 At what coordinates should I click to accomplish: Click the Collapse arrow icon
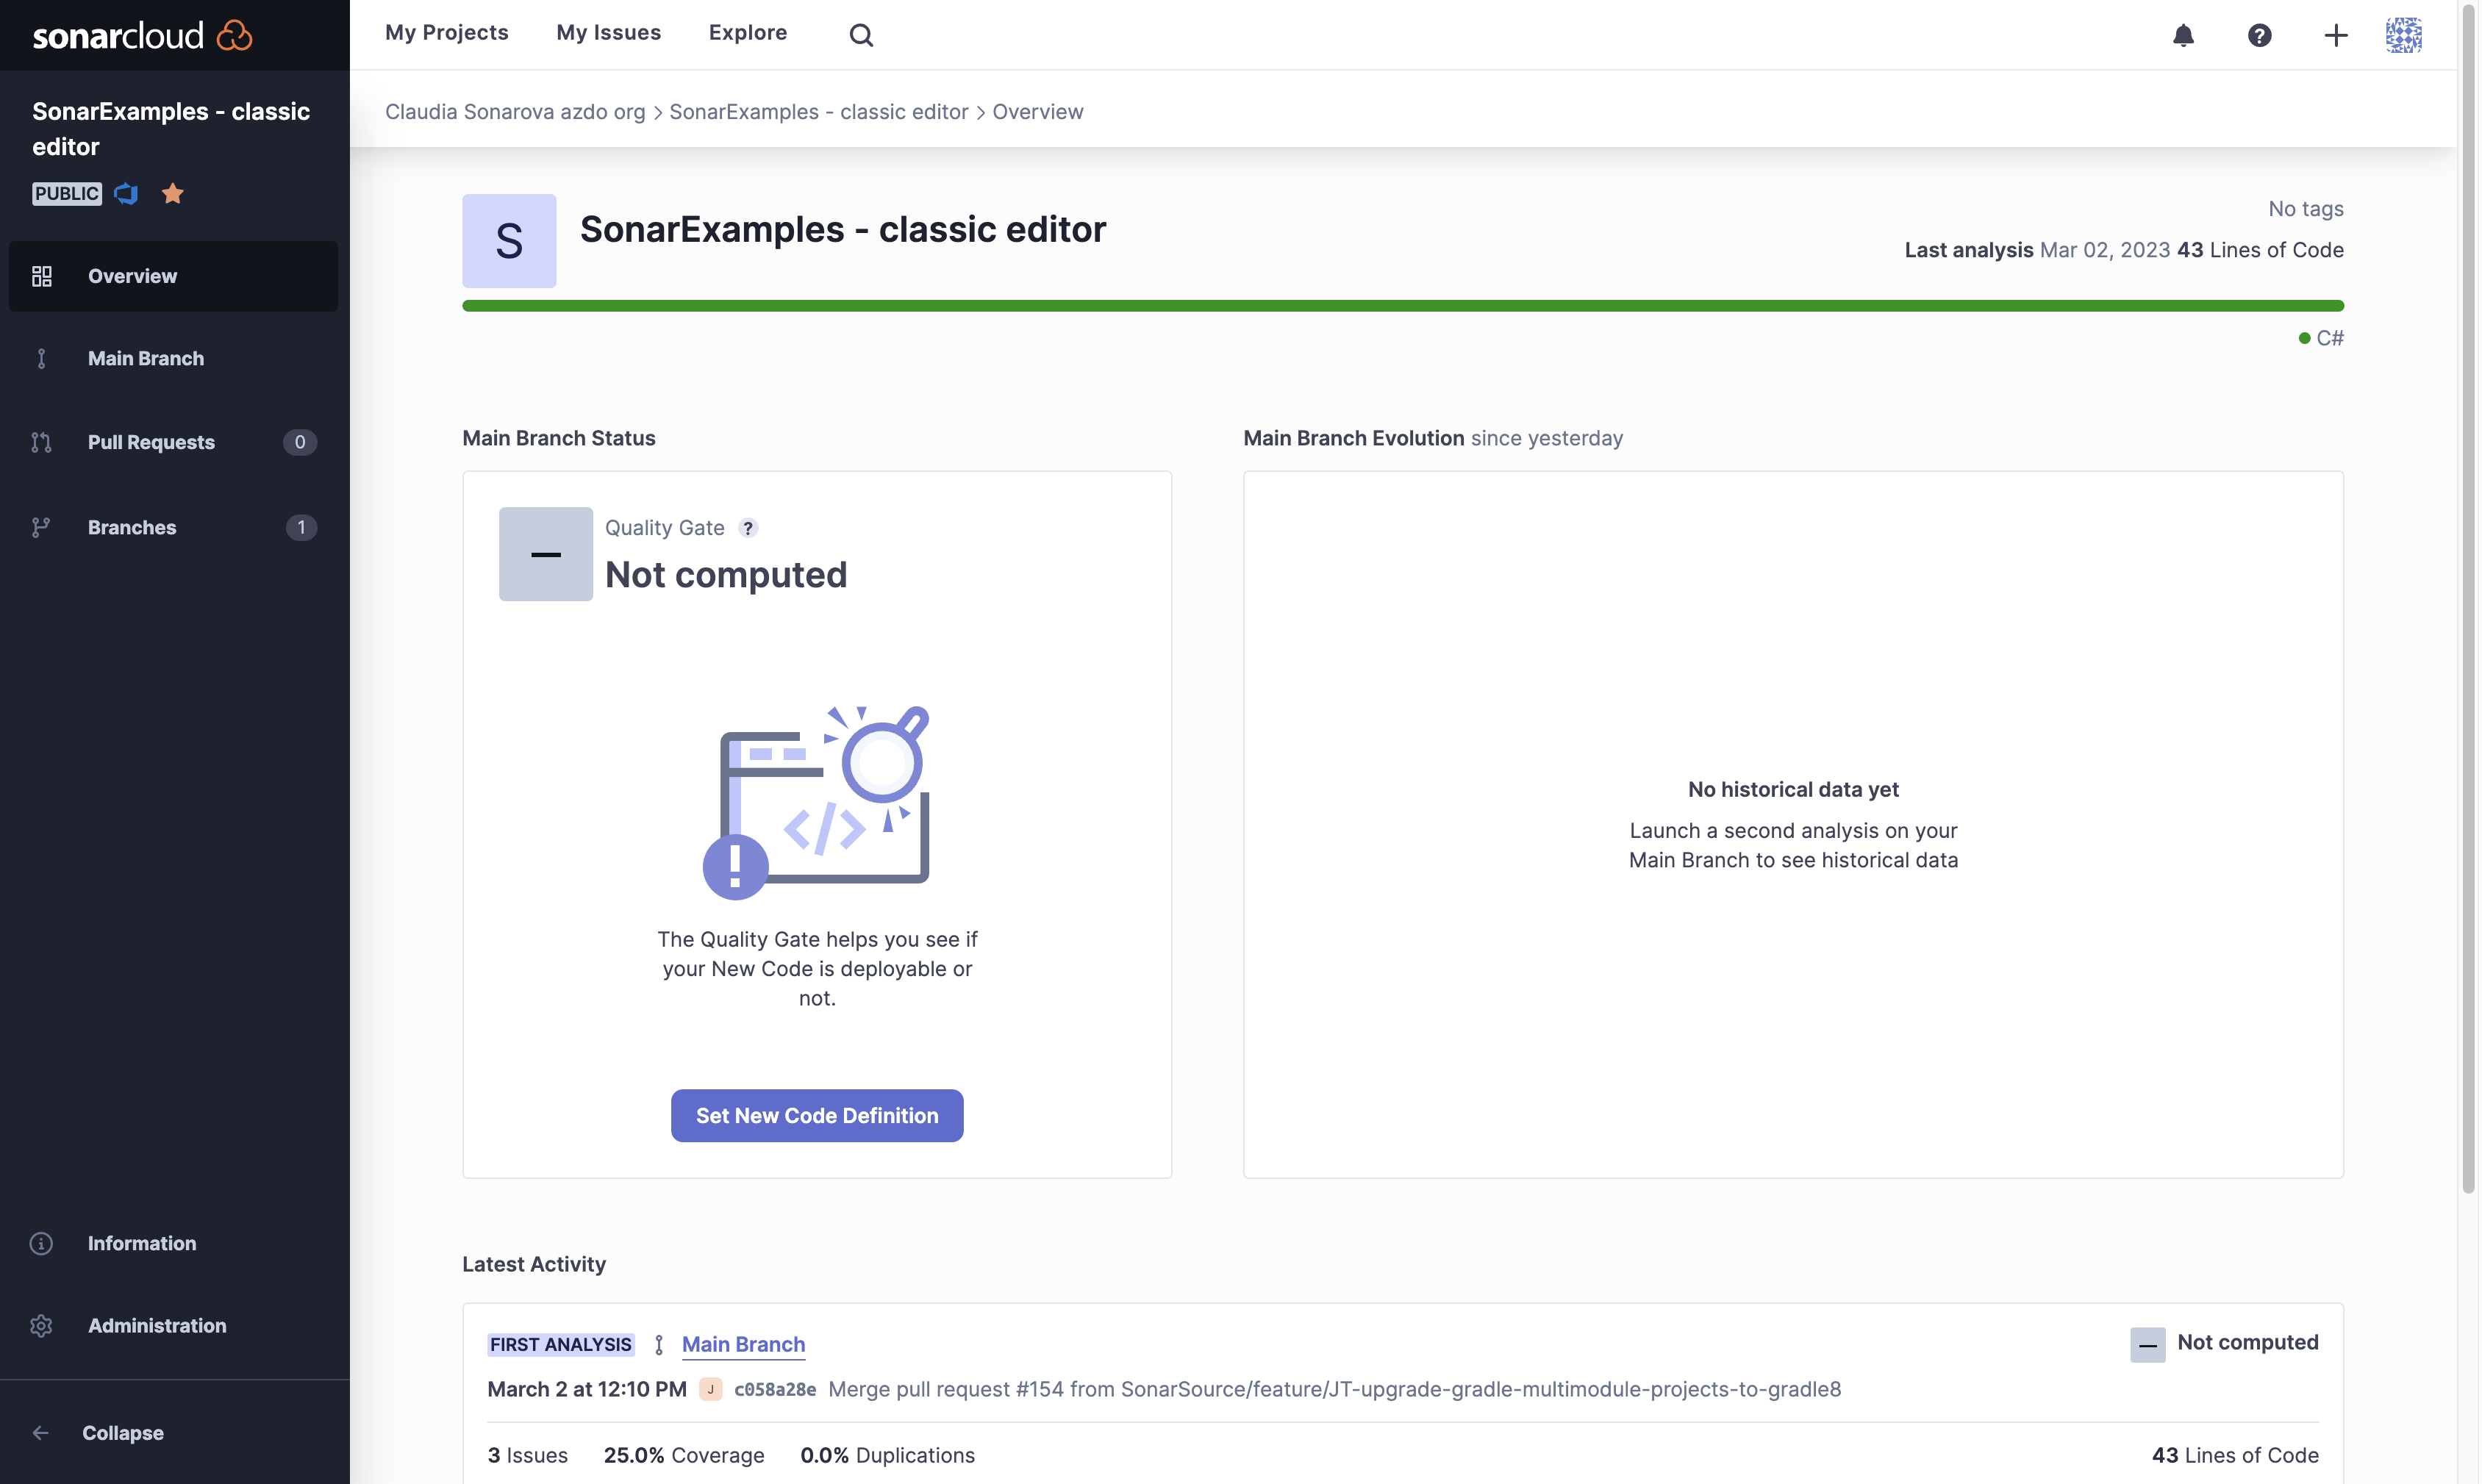[x=41, y=1433]
